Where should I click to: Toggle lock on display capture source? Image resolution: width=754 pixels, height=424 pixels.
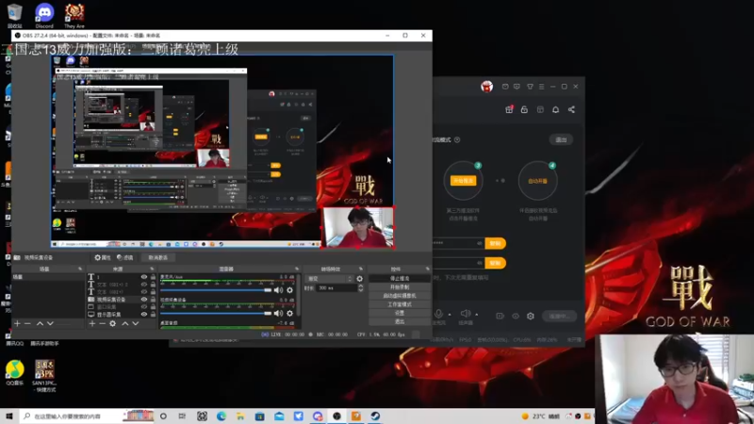point(153,315)
